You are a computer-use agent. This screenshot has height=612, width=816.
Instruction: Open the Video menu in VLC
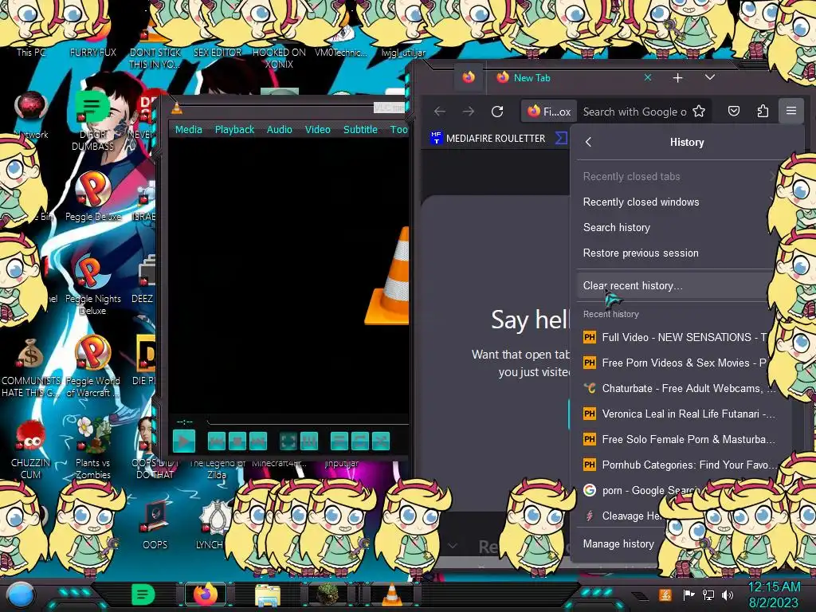click(x=317, y=130)
